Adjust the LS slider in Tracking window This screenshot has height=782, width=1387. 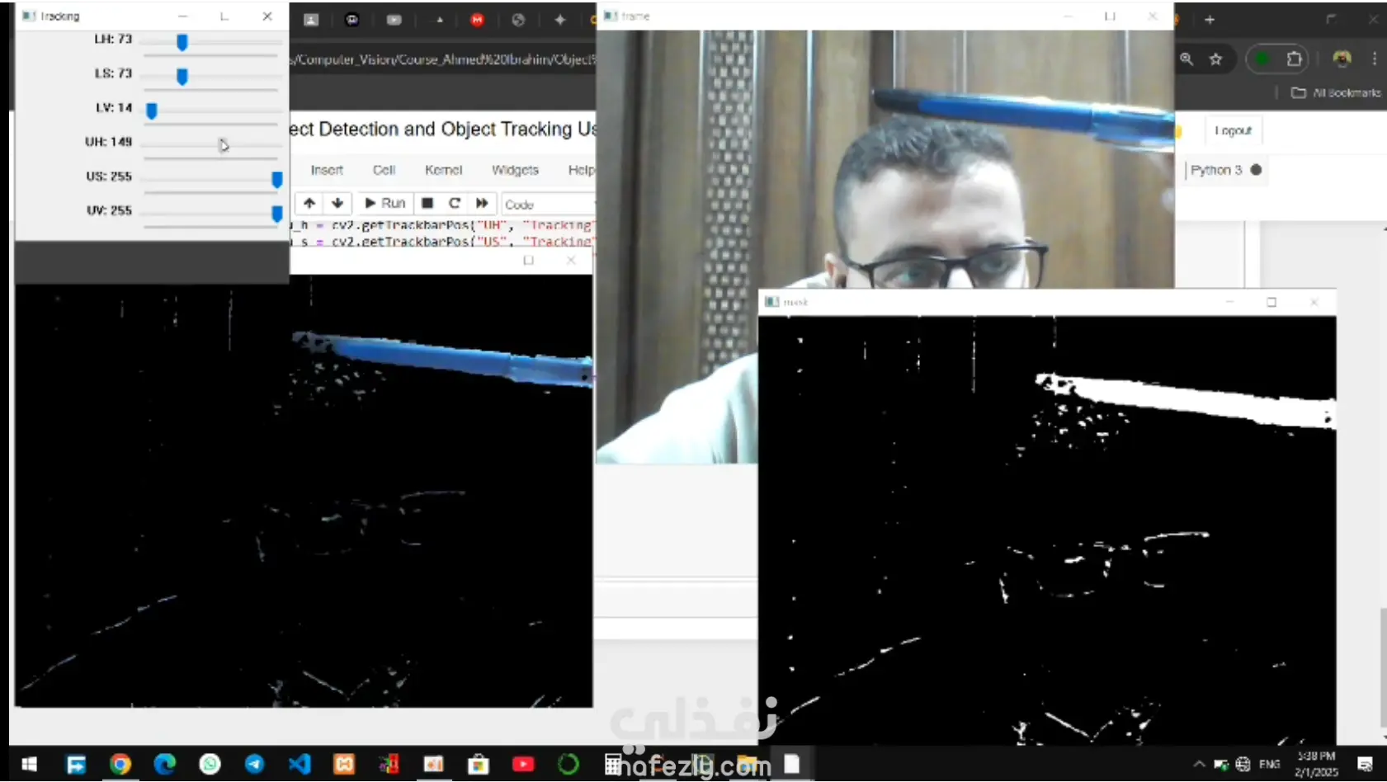click(x=182, y=77)
